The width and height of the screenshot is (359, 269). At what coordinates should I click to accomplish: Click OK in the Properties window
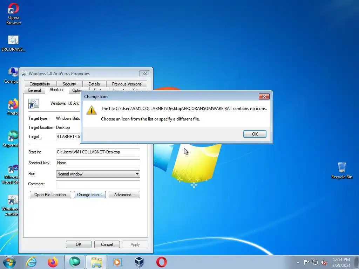[x=79, y=244]
